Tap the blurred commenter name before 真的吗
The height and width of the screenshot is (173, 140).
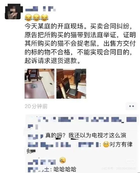point(35,137)
